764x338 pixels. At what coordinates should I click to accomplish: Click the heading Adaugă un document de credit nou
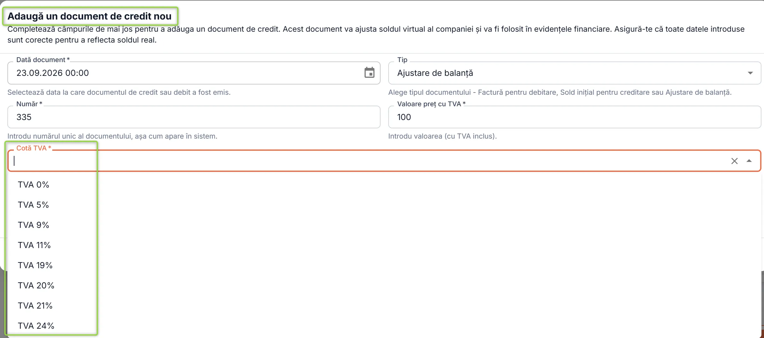[x=89, y=16]
